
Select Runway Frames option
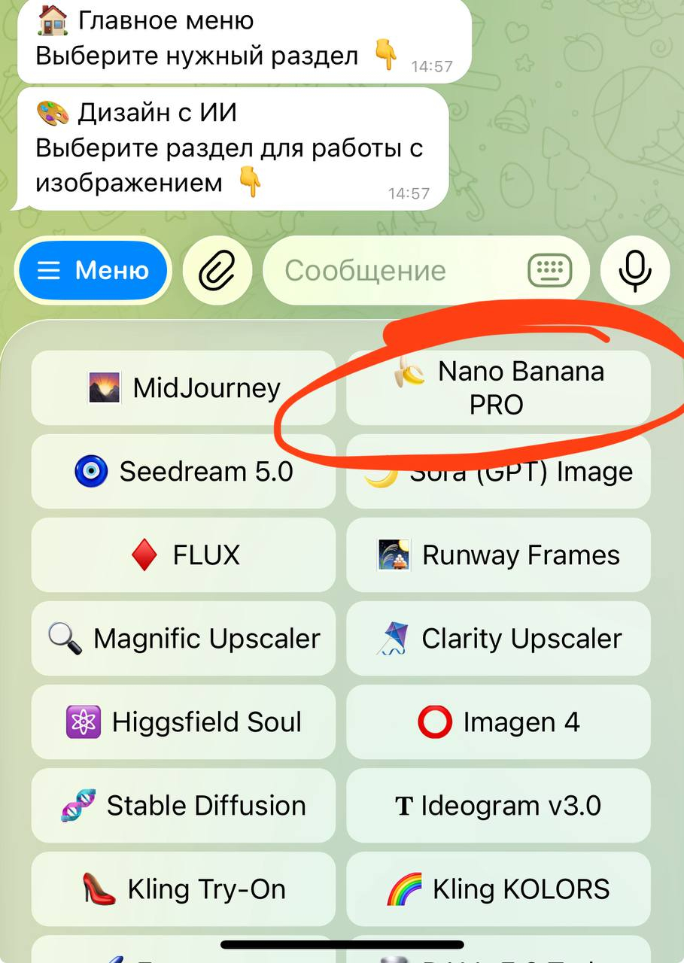498,555
